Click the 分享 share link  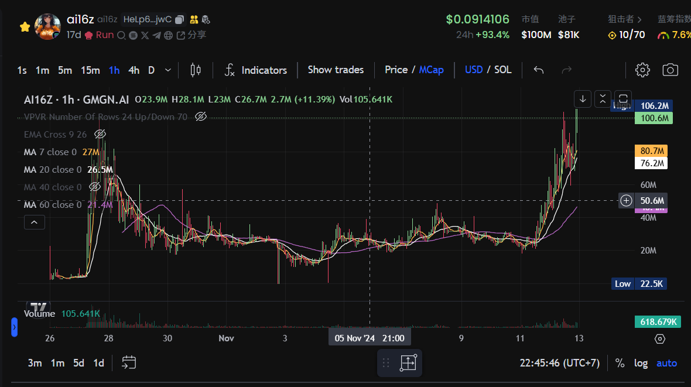click(199, 35)
